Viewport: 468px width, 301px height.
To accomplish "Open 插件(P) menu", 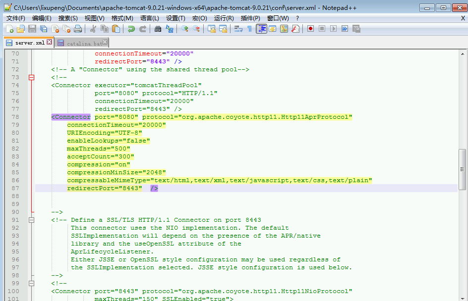I will point(250,18).
